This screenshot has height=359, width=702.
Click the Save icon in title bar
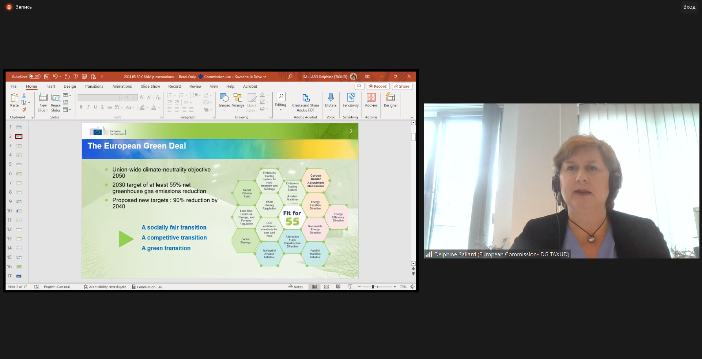(x=47, y=77)
